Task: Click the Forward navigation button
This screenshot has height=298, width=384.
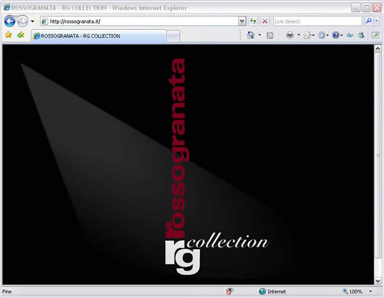Action: coord(22,21)
